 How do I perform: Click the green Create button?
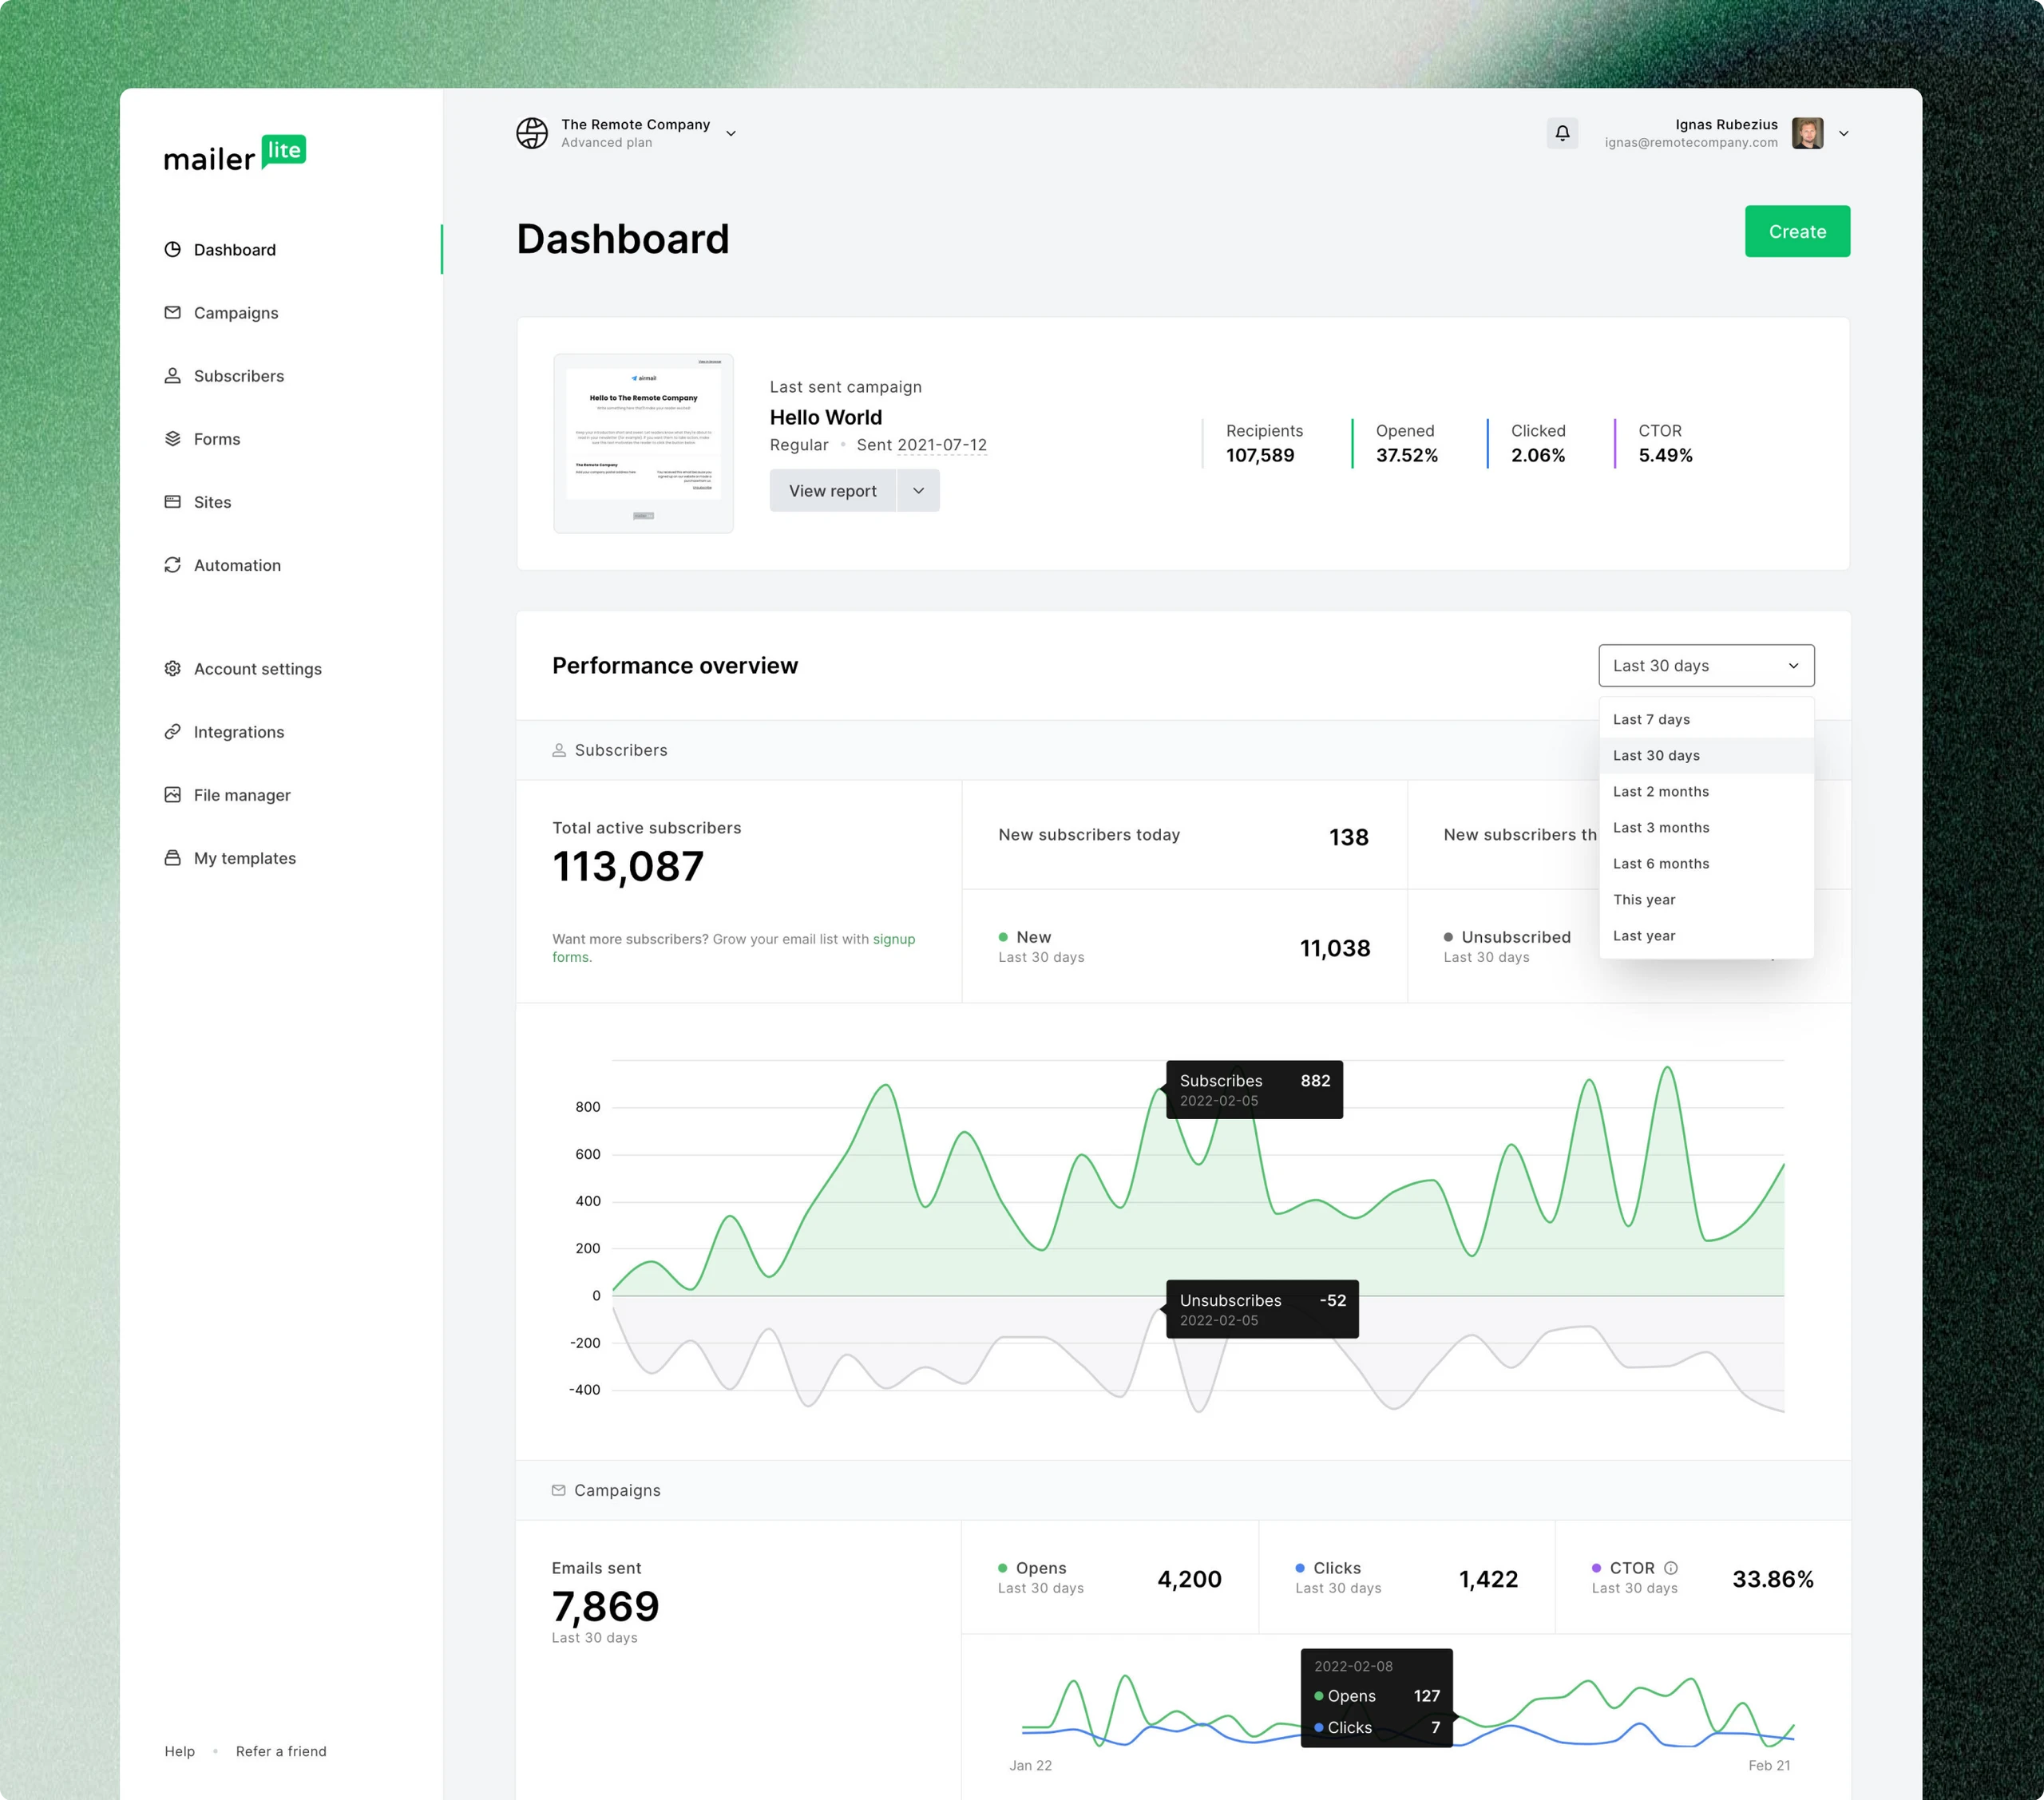coord(1797,231)
